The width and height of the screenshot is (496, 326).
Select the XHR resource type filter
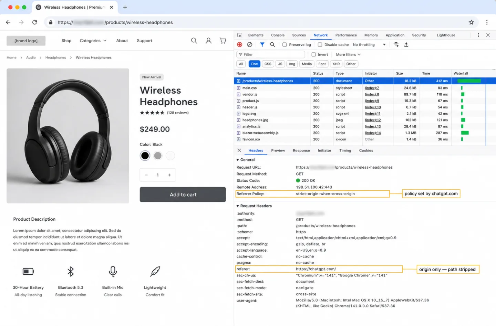tap(336, 64)
